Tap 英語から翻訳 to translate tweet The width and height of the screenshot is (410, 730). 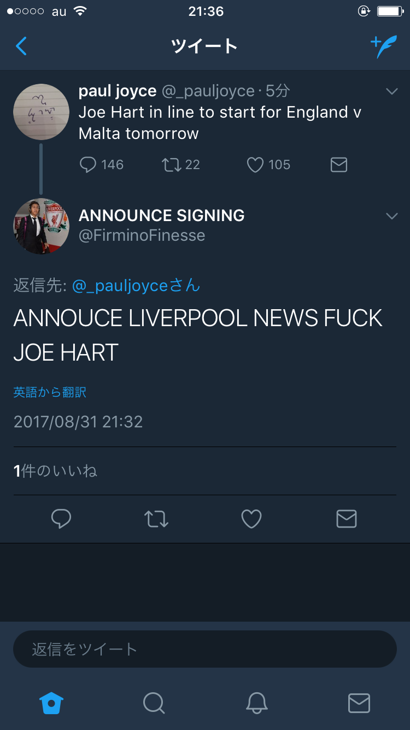pyautogui.click(x=50, y=392)
